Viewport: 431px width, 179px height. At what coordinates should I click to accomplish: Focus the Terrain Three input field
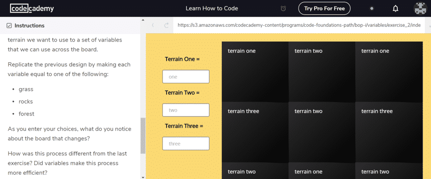[x=186, y=144]
